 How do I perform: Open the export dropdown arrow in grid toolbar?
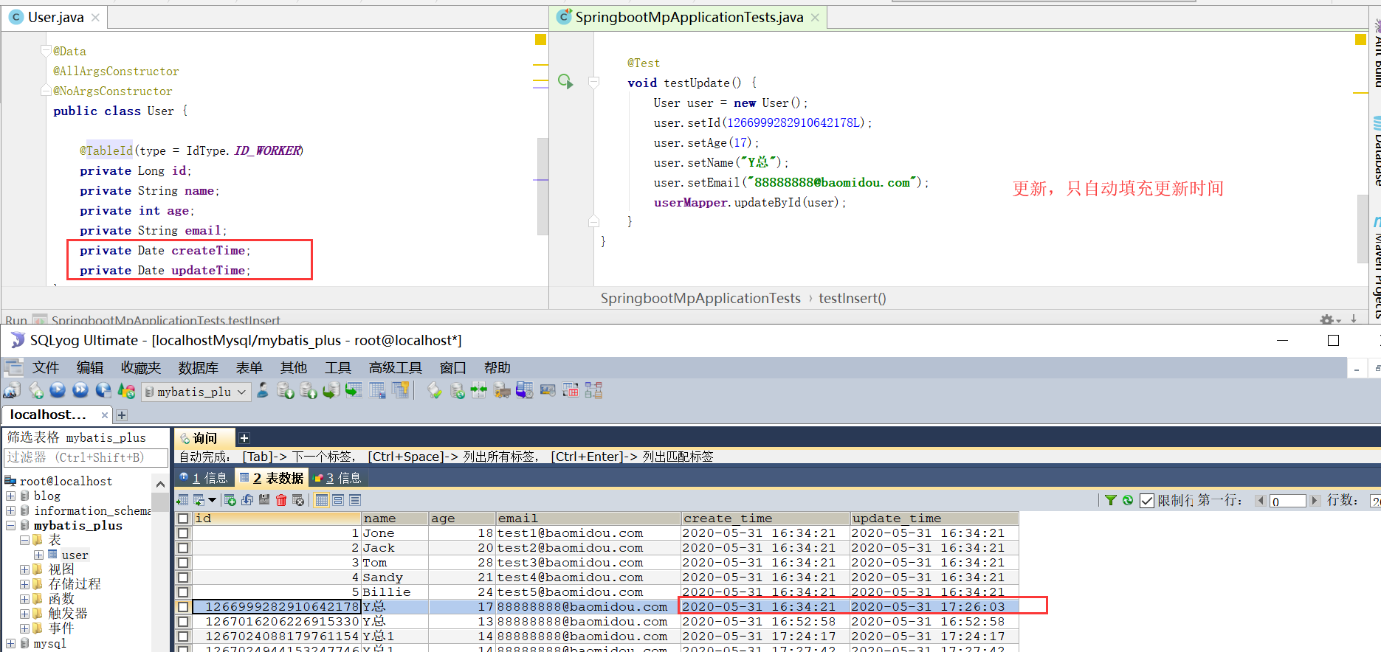tap(213, 500)
